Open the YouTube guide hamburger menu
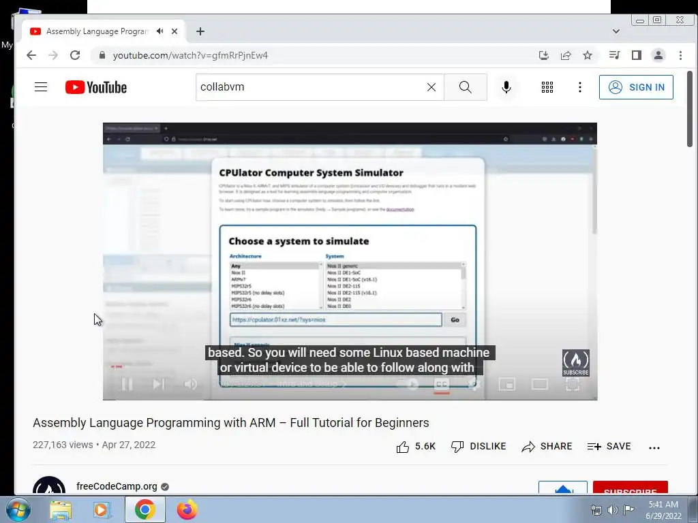This screenshot has width=698, height=523. point(41,86)
